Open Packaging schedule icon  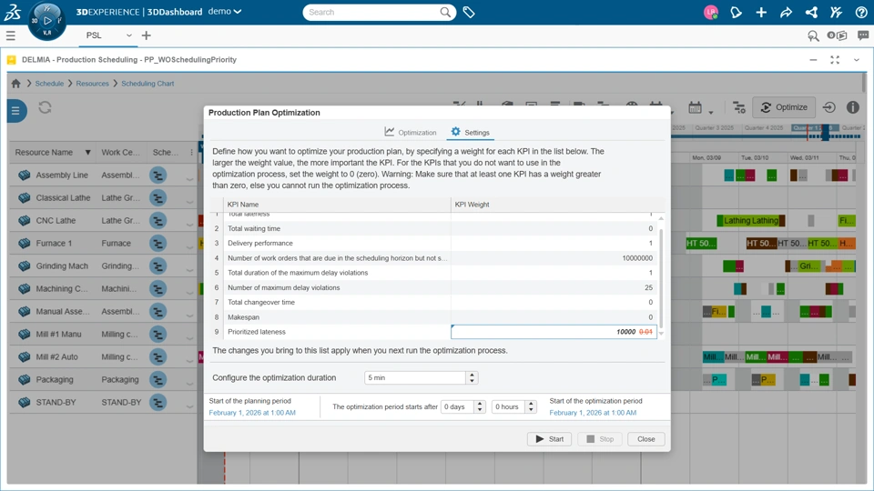click(158, 380)
